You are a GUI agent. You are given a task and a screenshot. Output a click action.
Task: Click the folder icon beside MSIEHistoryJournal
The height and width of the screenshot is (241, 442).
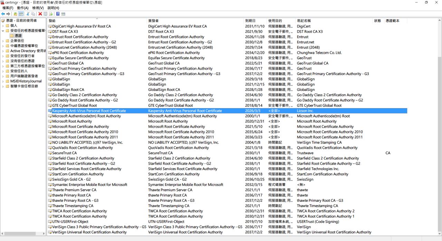pos(8,81)
